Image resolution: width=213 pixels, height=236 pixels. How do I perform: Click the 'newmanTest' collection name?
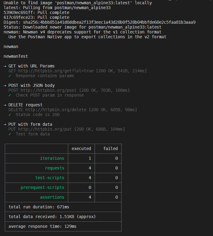[x=16, y=56]
